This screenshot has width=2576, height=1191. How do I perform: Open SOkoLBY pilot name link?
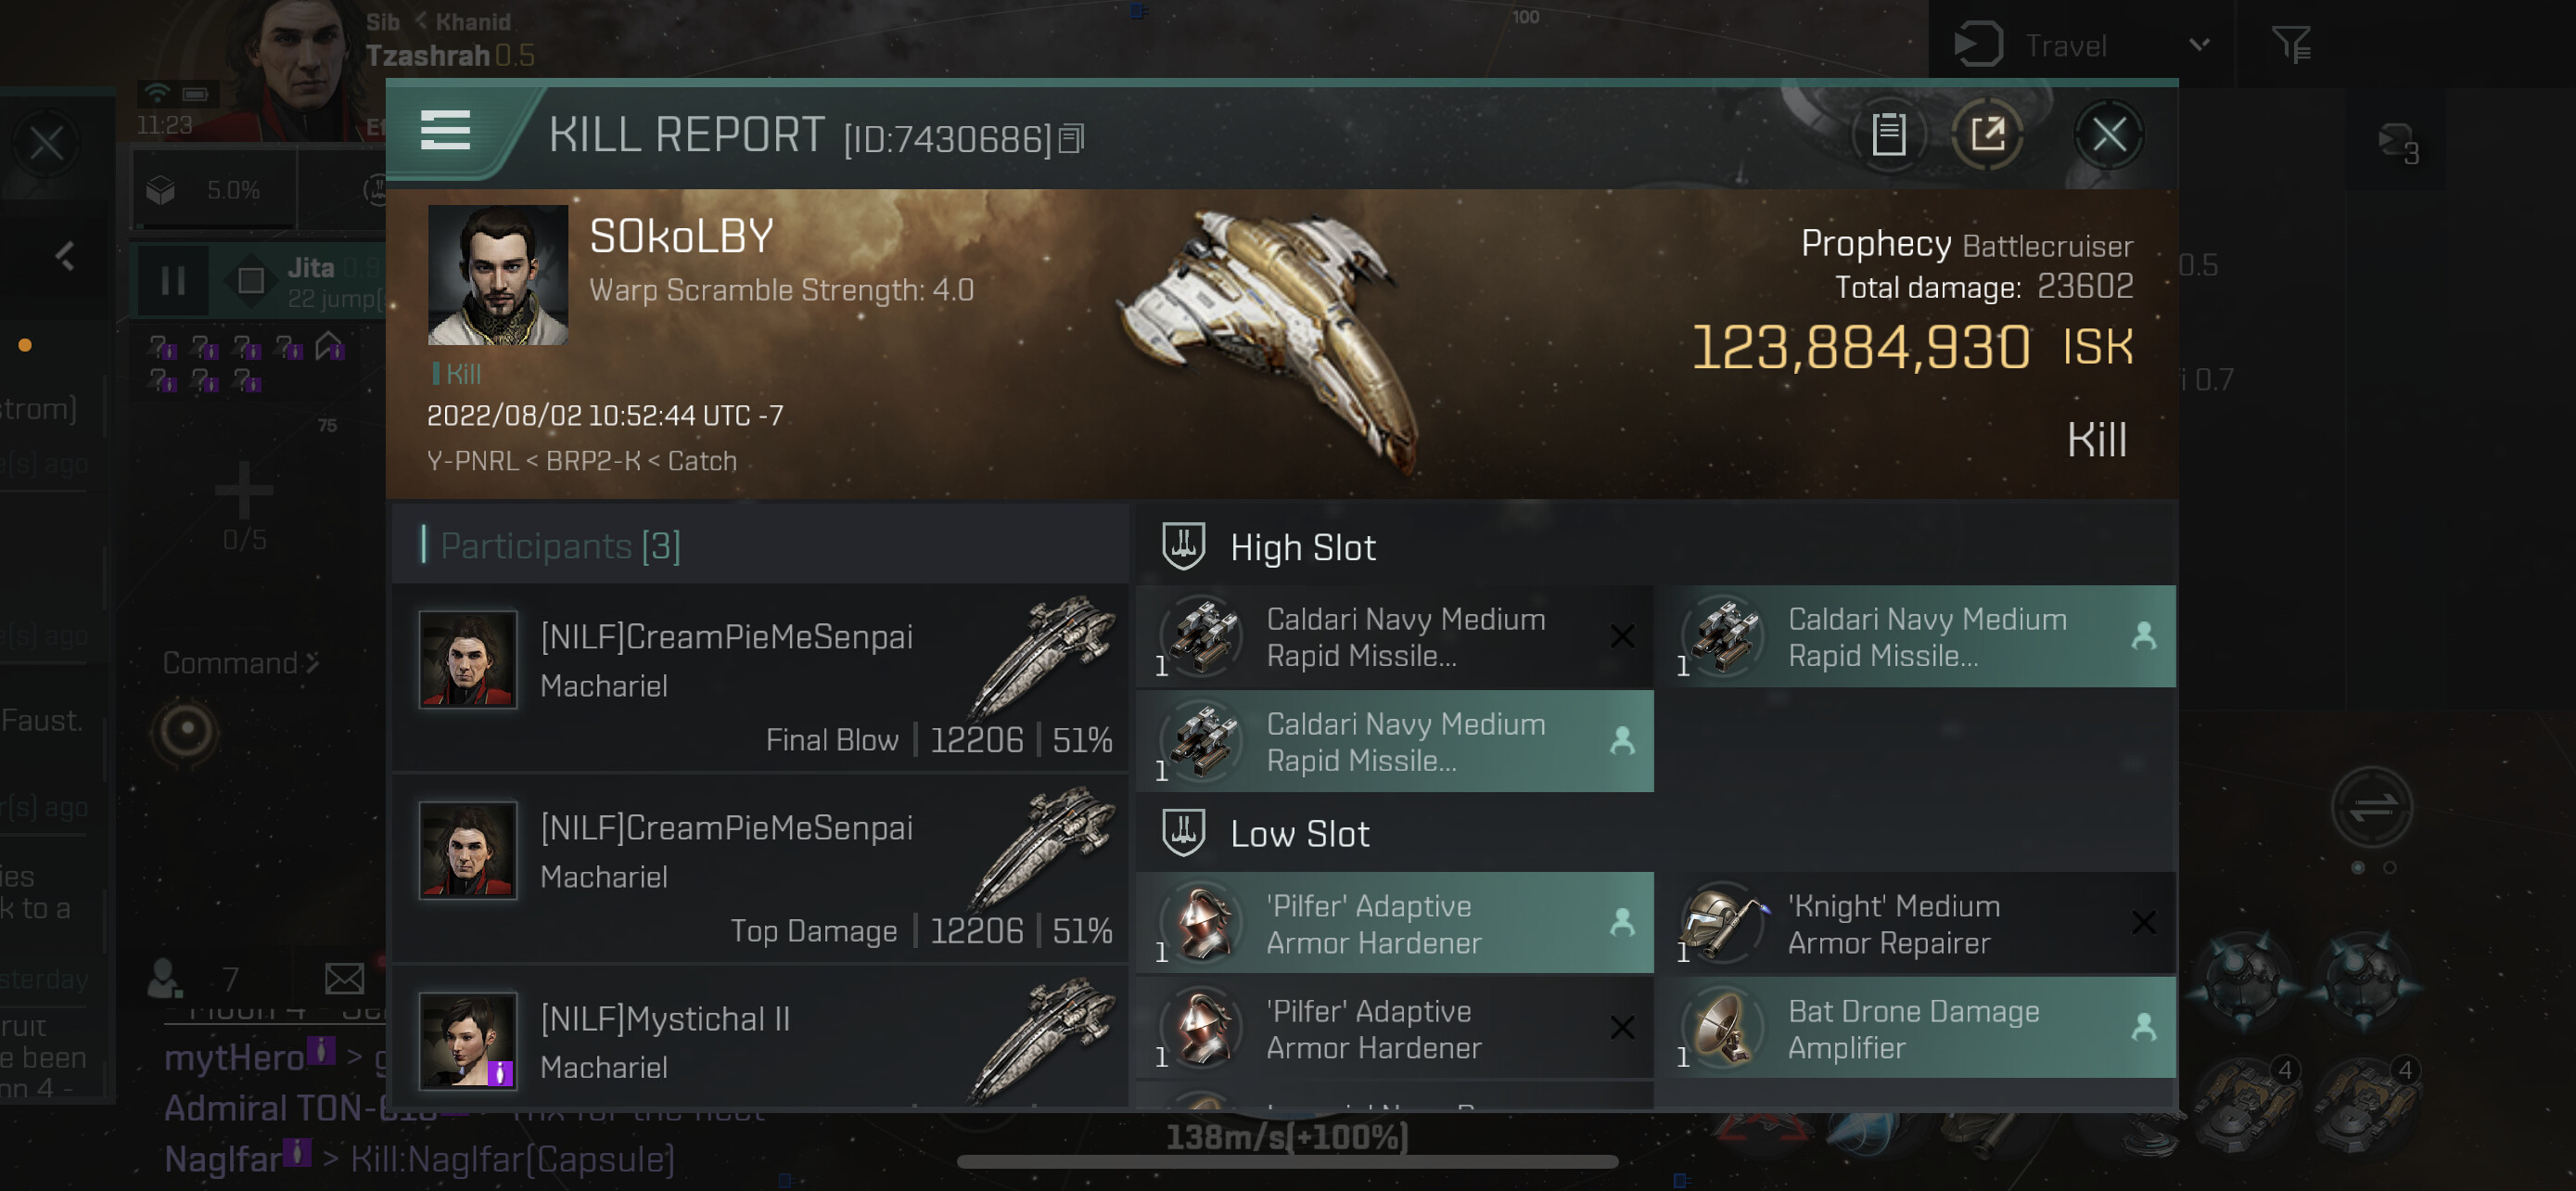pyautogui.click(x=681, y=236)
